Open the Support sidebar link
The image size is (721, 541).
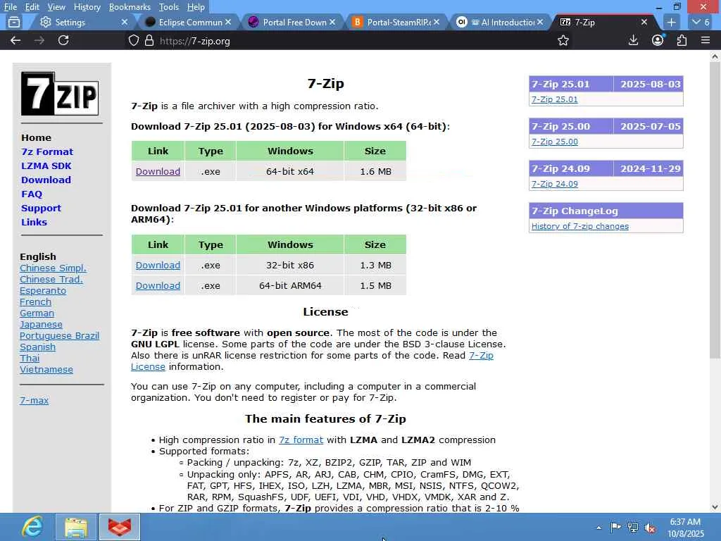pyautogui.click(x=41, y=208)
